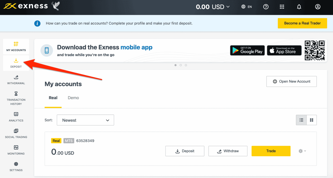This screenshot has width=333, height=178.
Task: Open the apps grid menu icon
Action: [282, 7]
